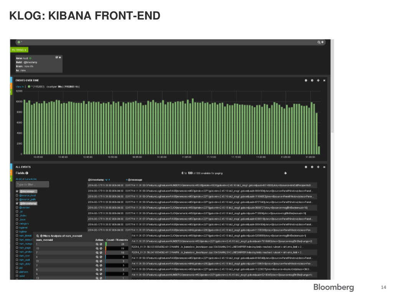Move @message column left with arrow
393x295 pixels.
point(127,180)
